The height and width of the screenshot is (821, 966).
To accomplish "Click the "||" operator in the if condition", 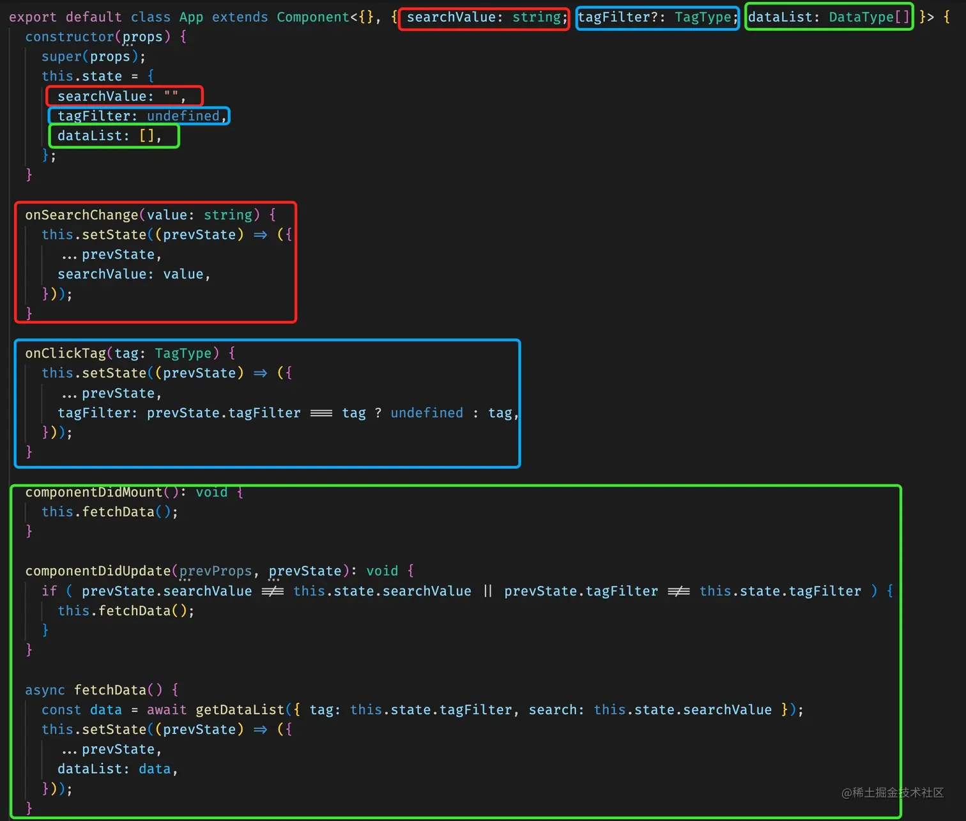I will tap(487, 592).
